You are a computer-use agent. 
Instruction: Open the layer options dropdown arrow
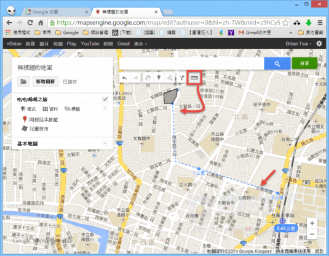click(105, 108)
